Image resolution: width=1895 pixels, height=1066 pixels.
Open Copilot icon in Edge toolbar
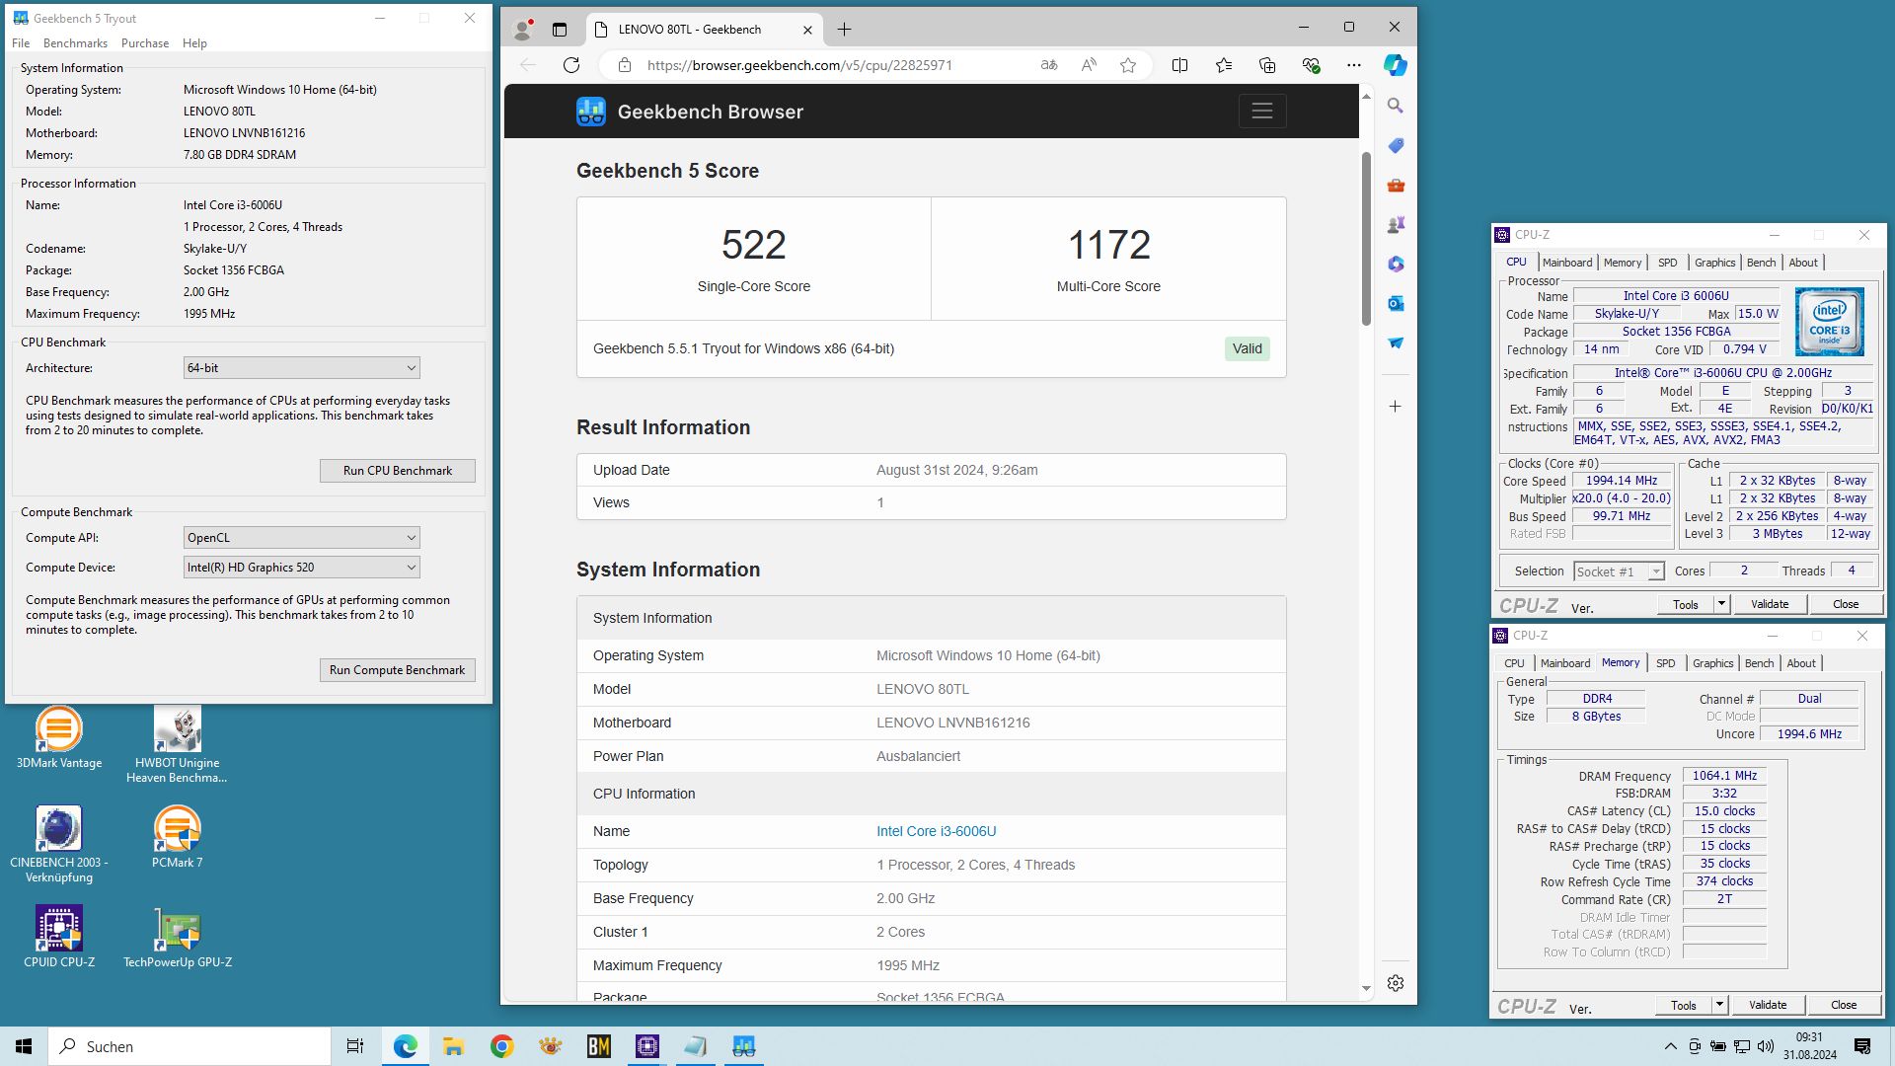(x=1396, y=65)
